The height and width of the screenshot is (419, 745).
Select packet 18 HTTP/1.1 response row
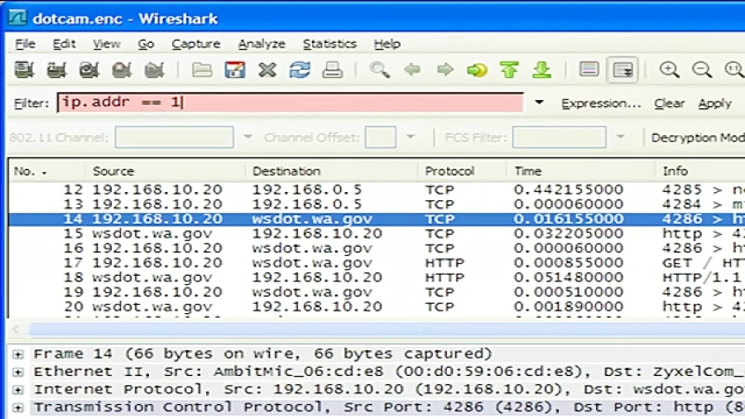377,277
